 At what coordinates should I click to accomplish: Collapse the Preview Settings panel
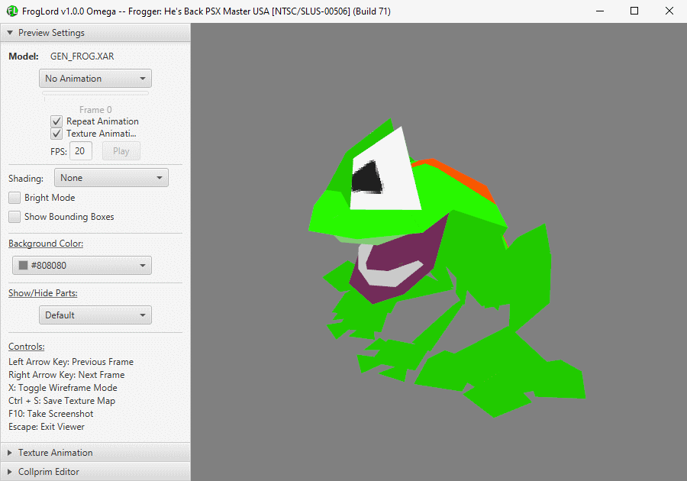pos(95,33)
